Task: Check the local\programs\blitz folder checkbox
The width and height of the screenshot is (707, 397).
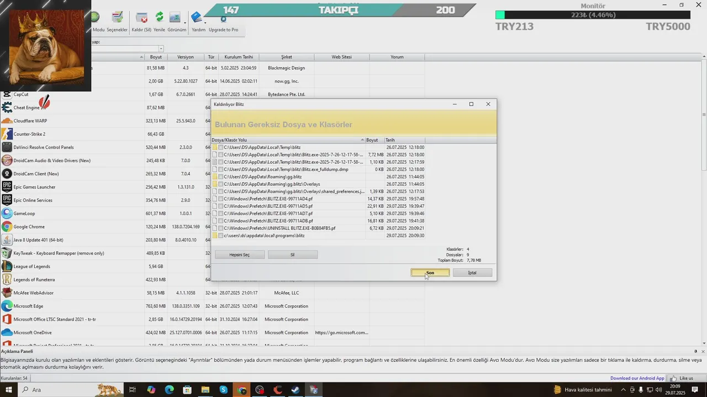Action: 221,235
